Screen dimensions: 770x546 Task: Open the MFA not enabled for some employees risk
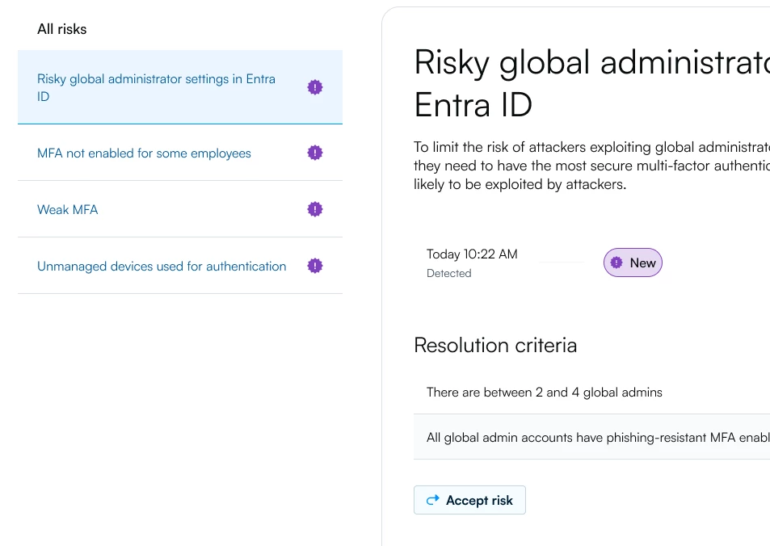coord(144,153)
